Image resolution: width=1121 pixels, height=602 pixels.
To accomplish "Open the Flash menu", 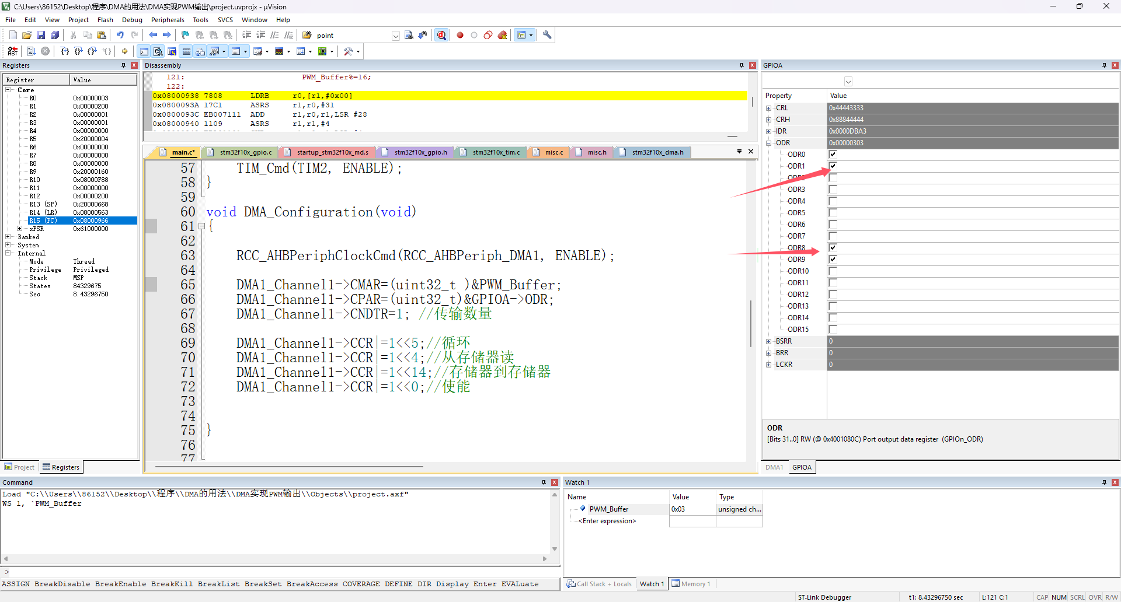I will [x=105, y=20].
